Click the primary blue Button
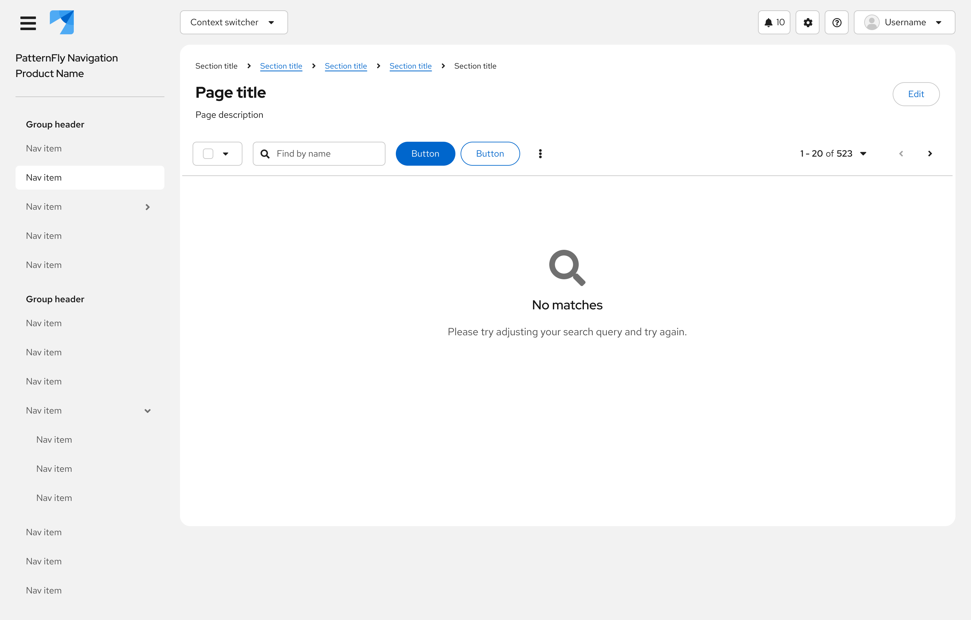Image resolution: width=971 pixels, height=620 pixels. coord(425,154)
